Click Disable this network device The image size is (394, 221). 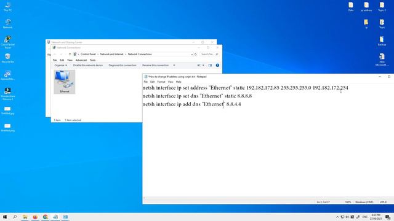point(87,66)
